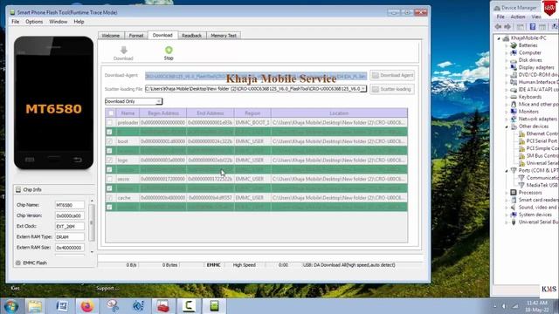559x314 pixels.
Task: Expand the Batteries node
Action: 507,45
